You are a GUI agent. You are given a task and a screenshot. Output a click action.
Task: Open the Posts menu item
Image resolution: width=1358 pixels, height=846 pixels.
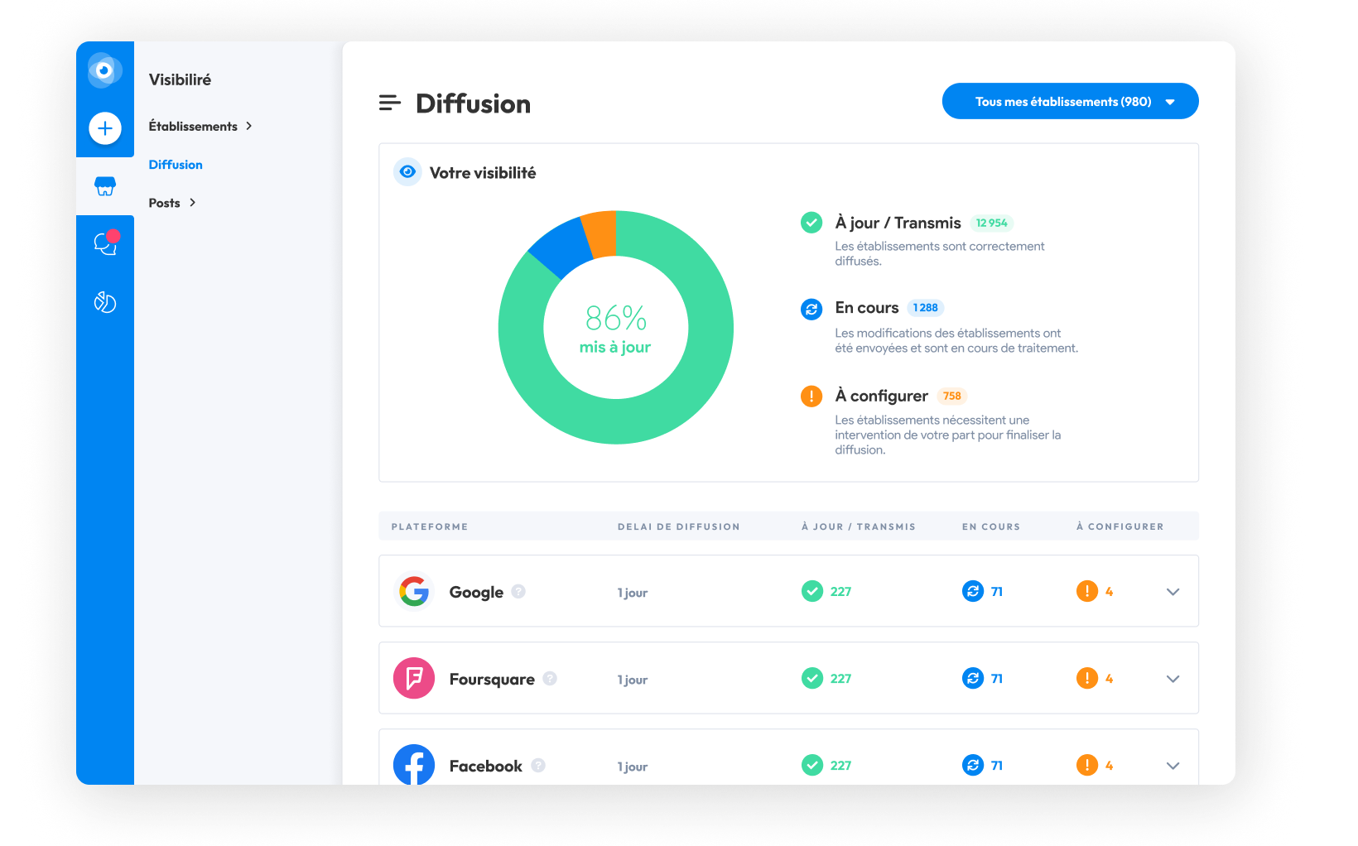coord(164,203)
